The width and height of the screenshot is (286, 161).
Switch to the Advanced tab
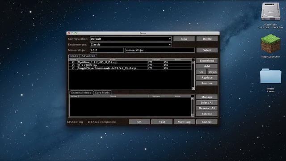pos(88,56)
